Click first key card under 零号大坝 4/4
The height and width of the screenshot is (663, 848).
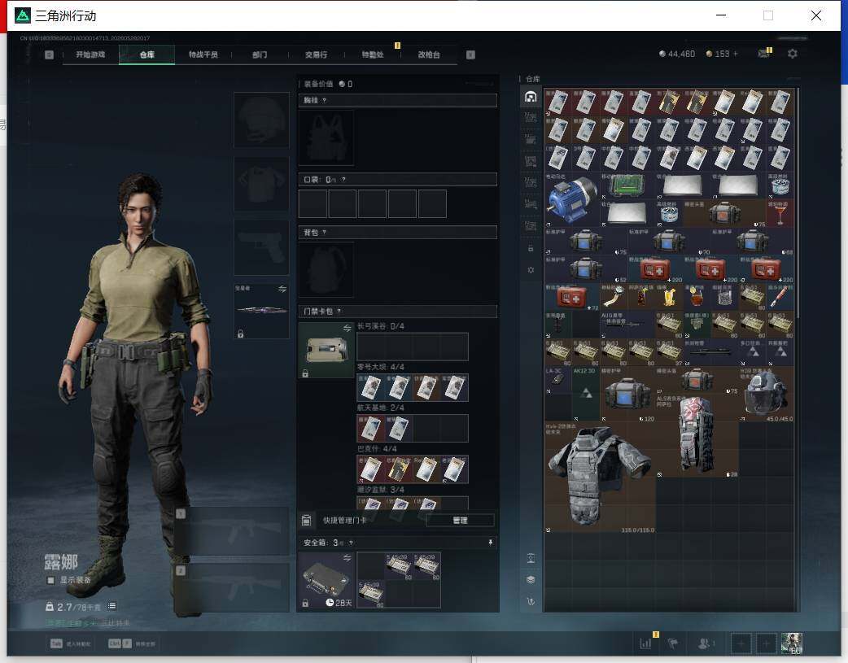click(x=370, y=387)
